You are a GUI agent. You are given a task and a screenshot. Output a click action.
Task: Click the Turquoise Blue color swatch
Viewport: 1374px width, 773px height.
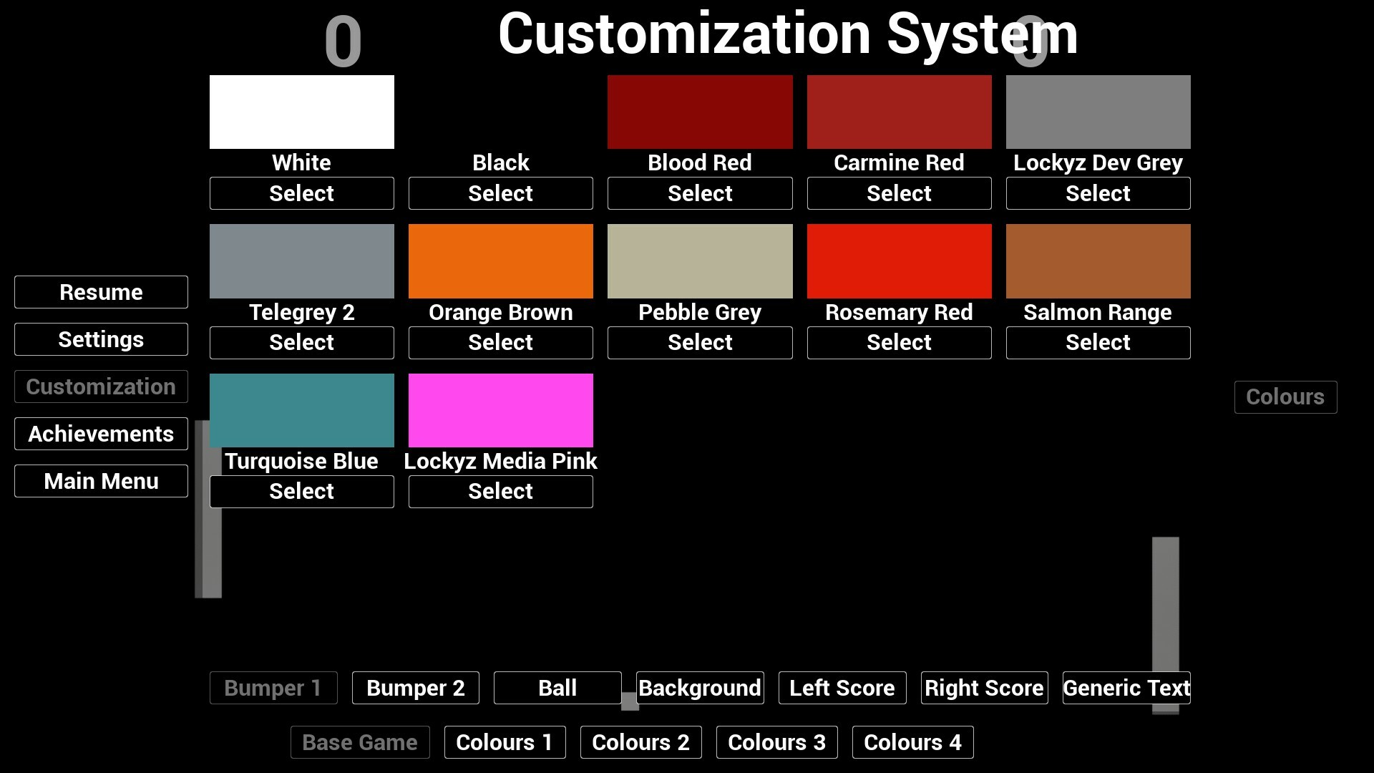[x=301, y=410]
